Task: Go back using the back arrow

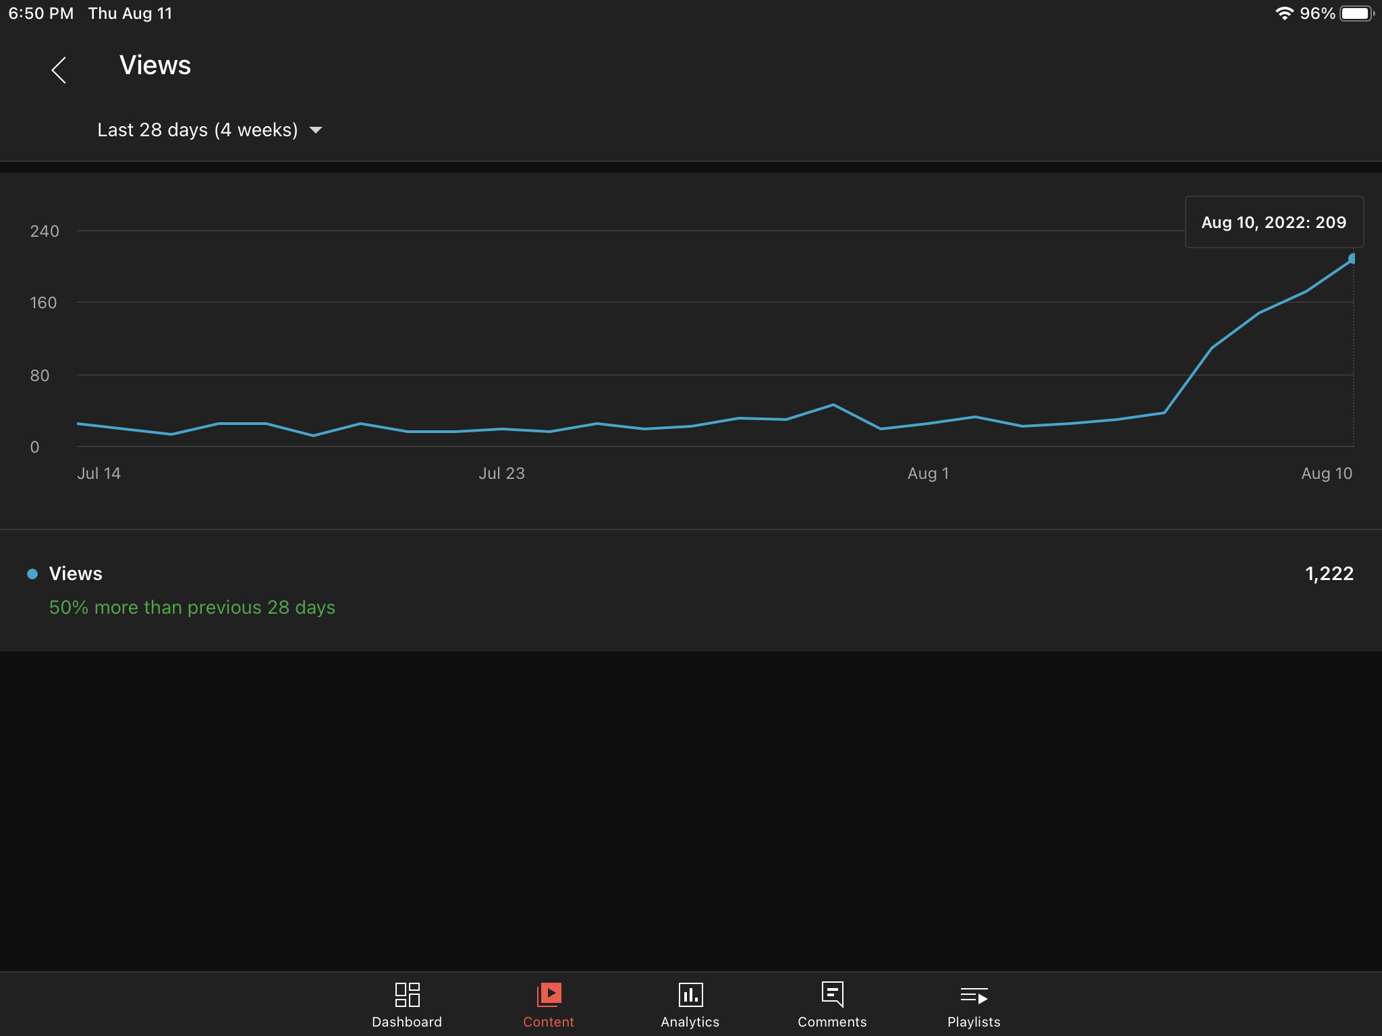Action: [x=59, y=70]
